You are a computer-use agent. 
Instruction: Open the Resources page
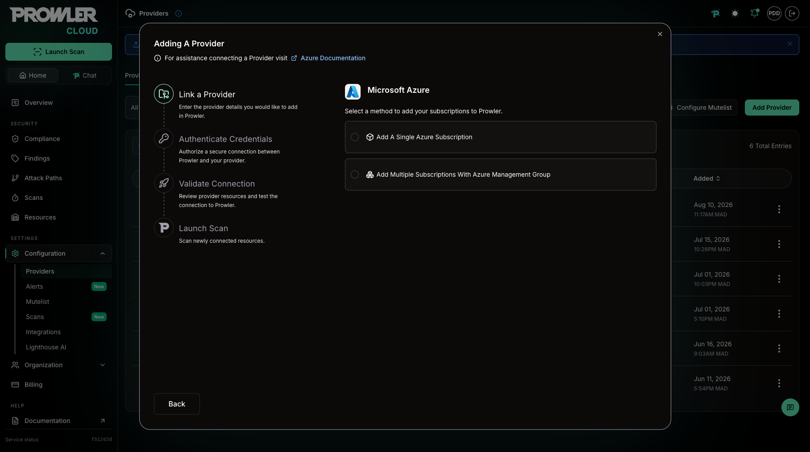coord(58,217)
